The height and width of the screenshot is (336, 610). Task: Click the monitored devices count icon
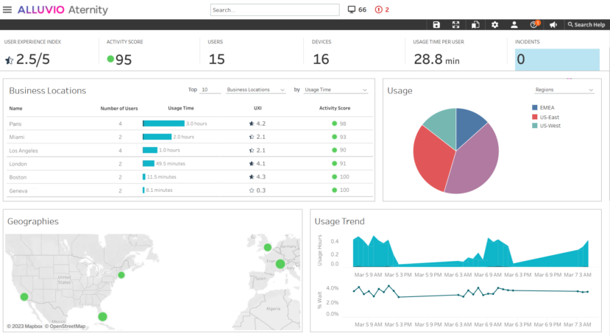pyautogui.click(x=352, y=10)
